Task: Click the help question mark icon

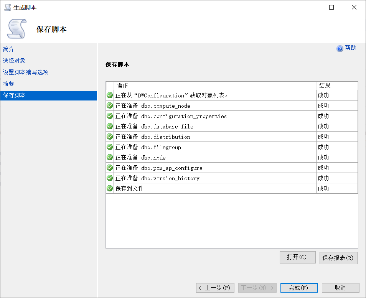Action: (x=340, y=48)
